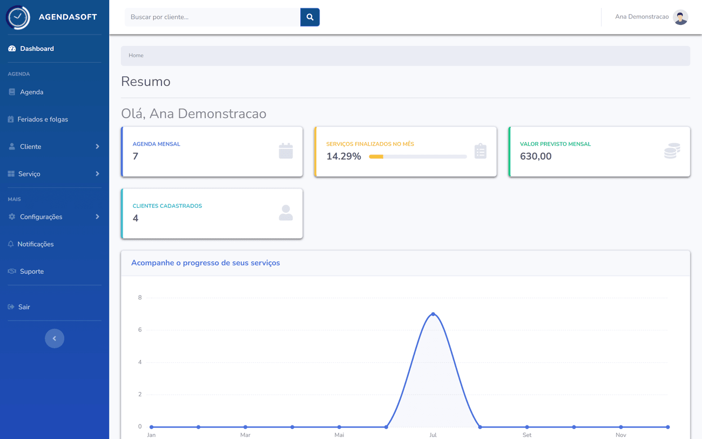The width and height of the screenshot is (702, 439).
Task: Click the Home breadcrumb link
Action: coord(136,56)
